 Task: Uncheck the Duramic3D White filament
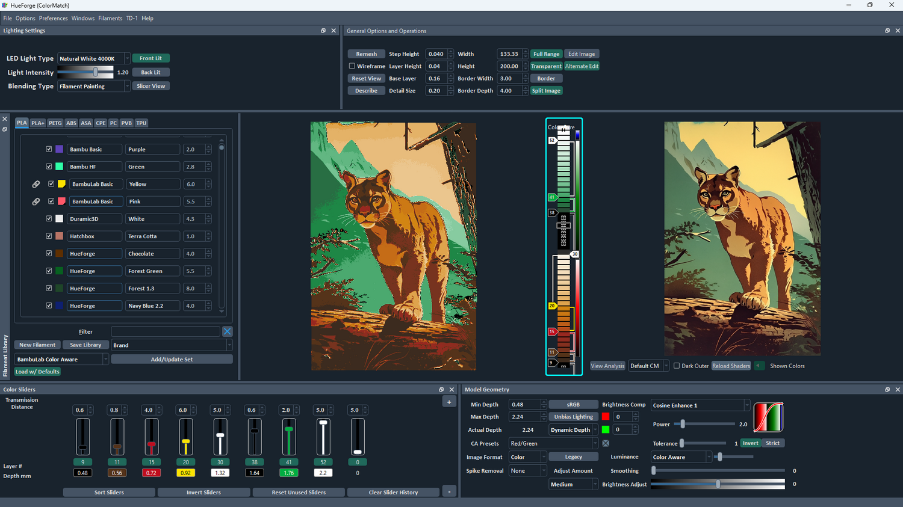[49, 218]
